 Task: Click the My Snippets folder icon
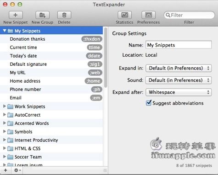(x=10, y=31)
